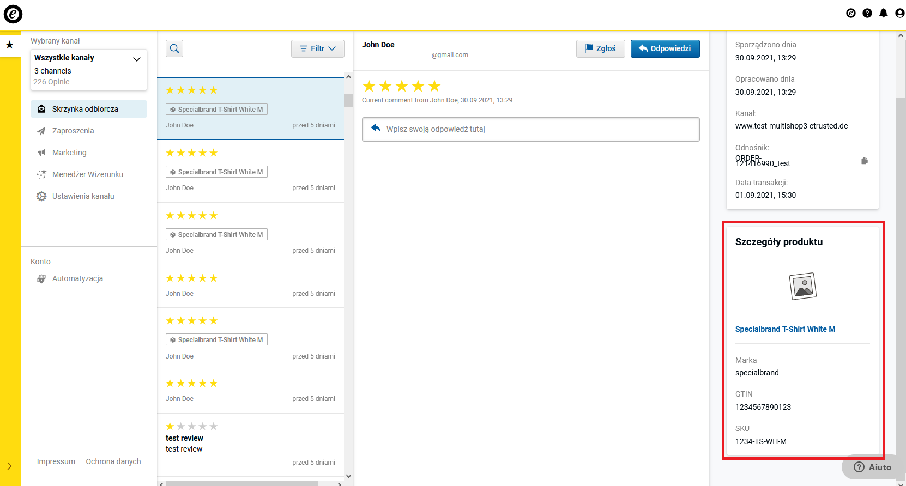The height and width of the screenshot is (486, 906).
Task: Open Automatyzacja under Konto
Action: point(77,278)
